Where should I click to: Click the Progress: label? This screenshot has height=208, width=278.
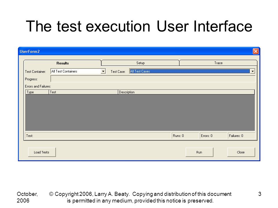pyautogui.click(x=31, y=79)
